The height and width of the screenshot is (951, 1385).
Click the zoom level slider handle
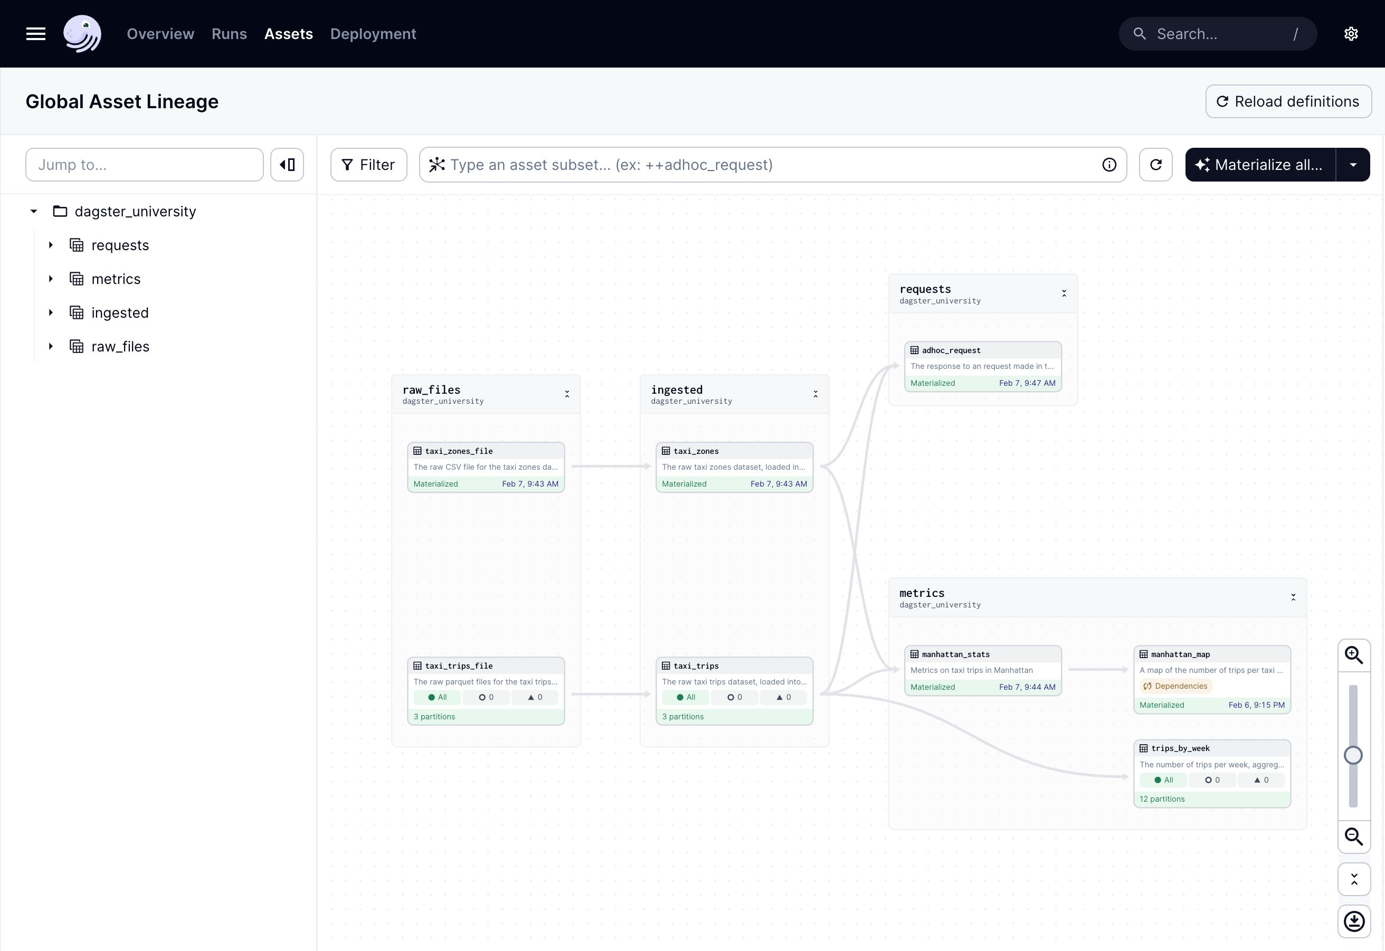tap(1353, 755)
